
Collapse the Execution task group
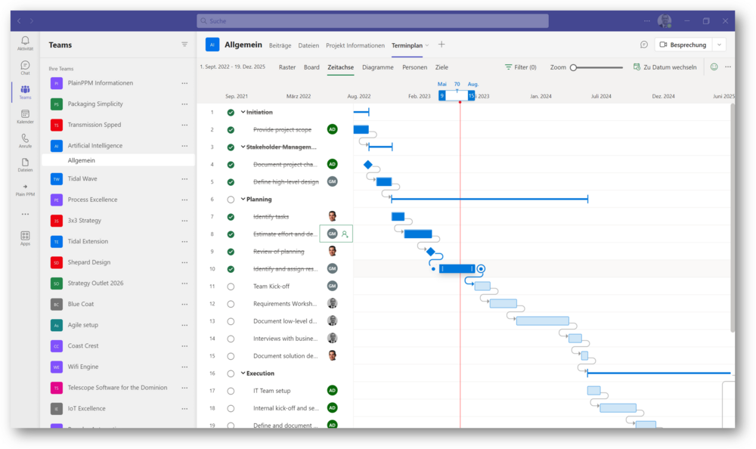pos(243,373)
